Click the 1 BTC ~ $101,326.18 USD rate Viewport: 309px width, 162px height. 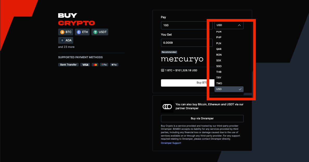181,70
